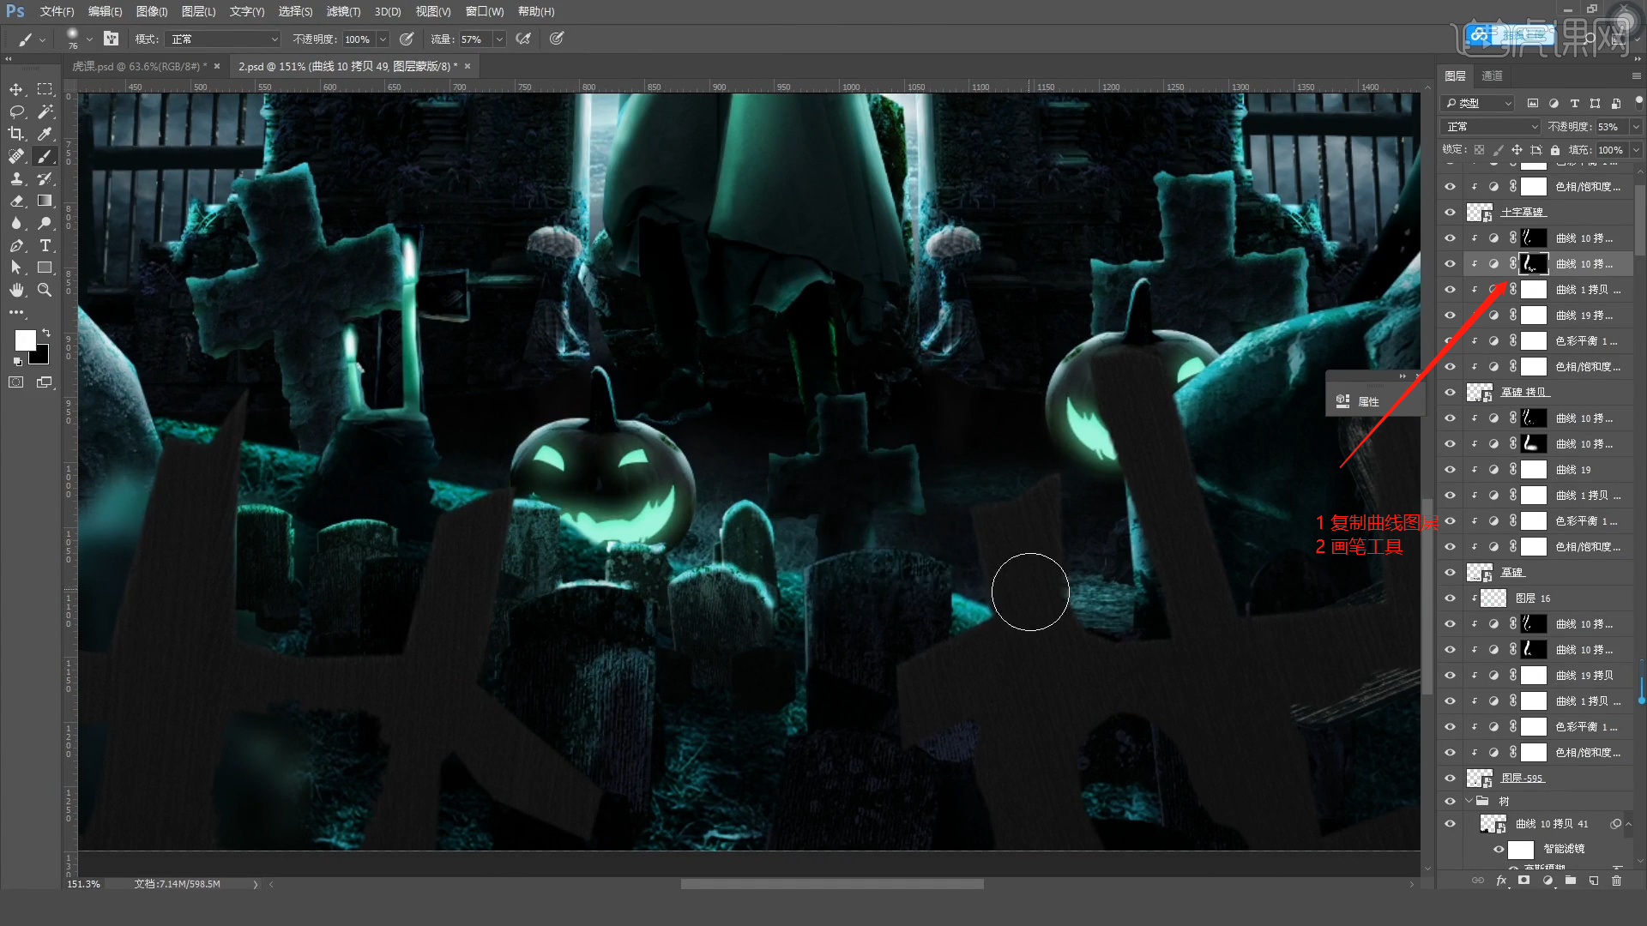Switch to the 通道 panel tab
Screen dimensions: 1647x926
point(1492,75)
